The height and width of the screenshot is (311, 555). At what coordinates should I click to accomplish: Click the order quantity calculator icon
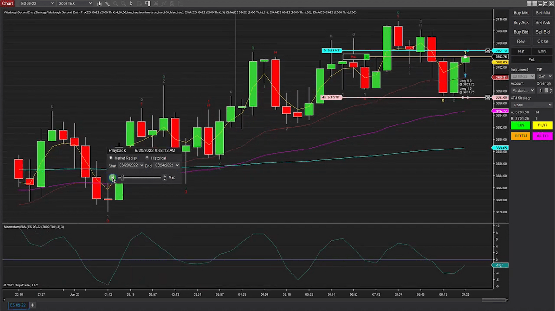546,91
